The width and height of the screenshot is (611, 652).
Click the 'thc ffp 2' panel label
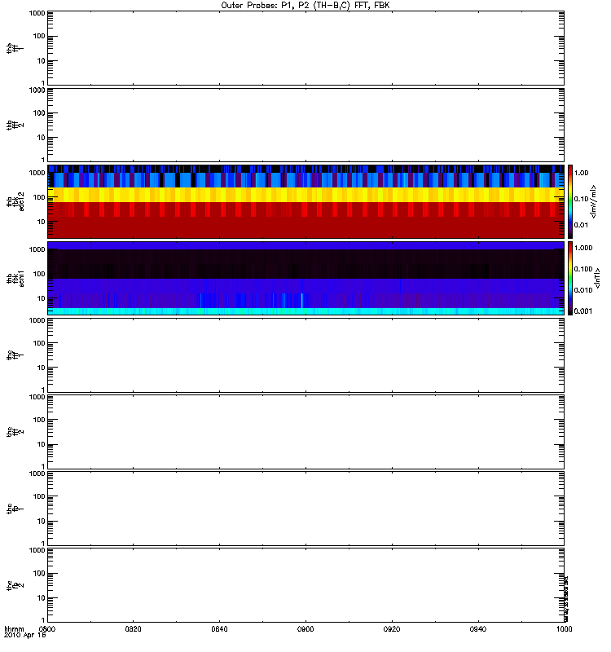tap(15, 585)
